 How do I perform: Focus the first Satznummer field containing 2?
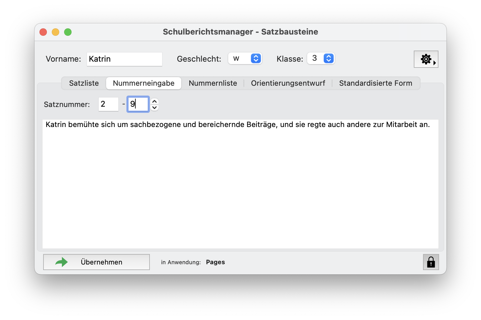point(108,104)
